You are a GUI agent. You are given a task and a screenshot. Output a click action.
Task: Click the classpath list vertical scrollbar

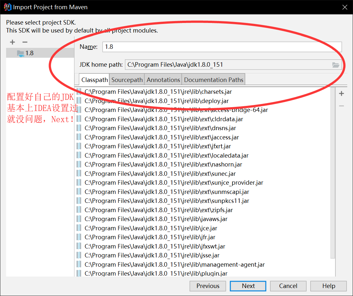tap(333, 172)
